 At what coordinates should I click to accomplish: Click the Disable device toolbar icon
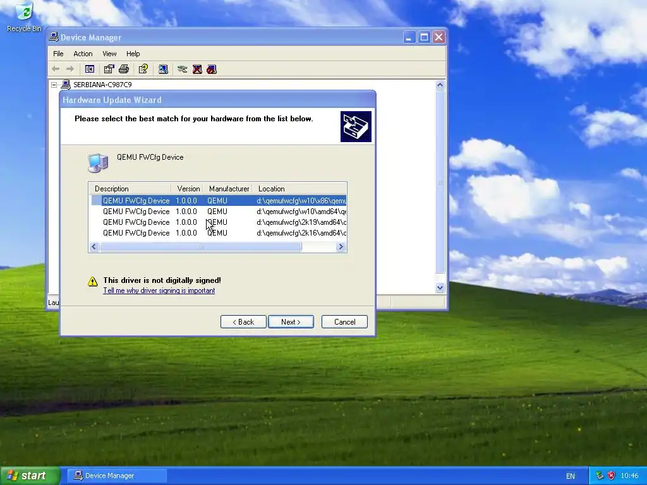point(212,69)
